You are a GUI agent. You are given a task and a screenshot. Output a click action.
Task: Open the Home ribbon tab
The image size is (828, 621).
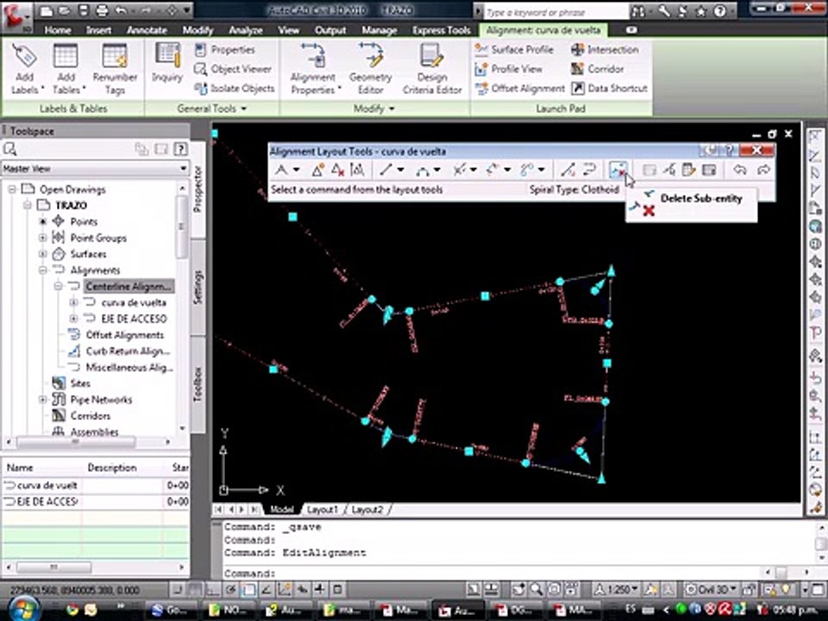click(58, 30)
